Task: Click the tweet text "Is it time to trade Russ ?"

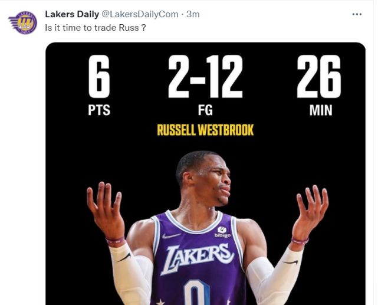Action: tap(96, 28)
